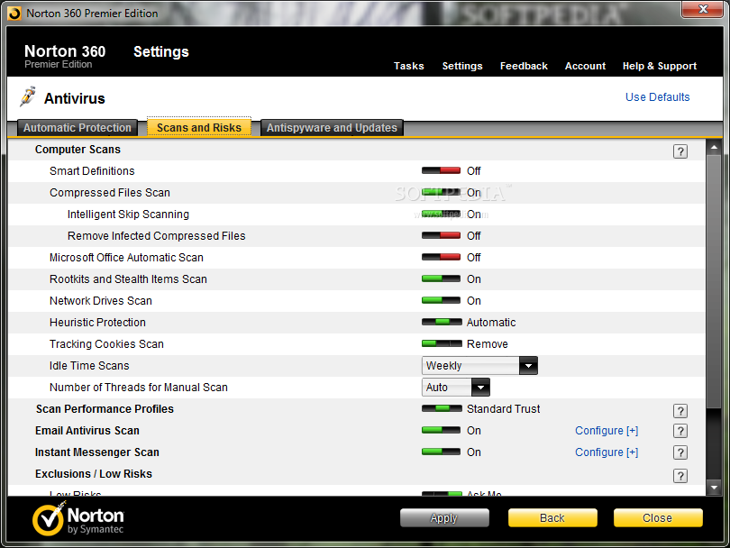Open the Settings menu item
This screenshot has height=548, width=730.
tap(462, 66)
